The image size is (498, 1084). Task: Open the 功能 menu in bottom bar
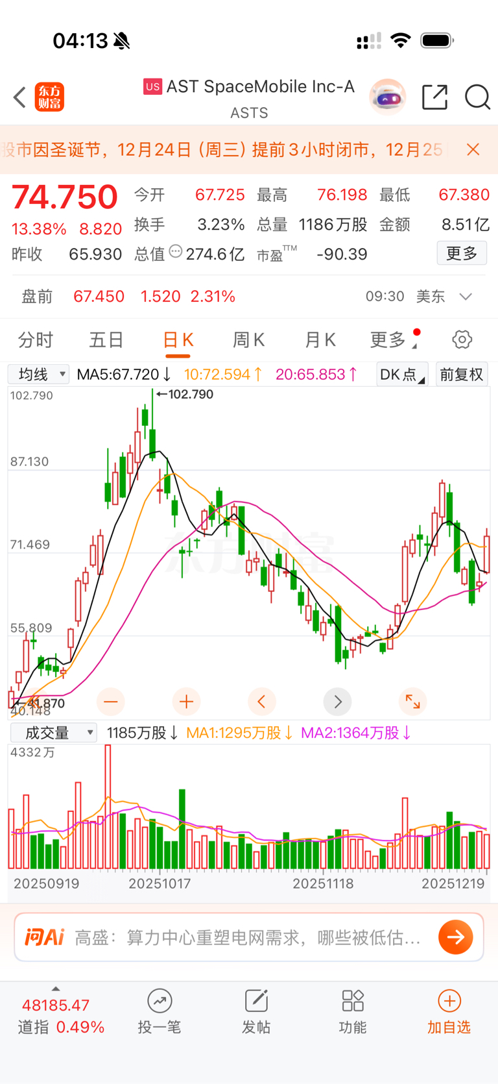(x=353, y=1012)
